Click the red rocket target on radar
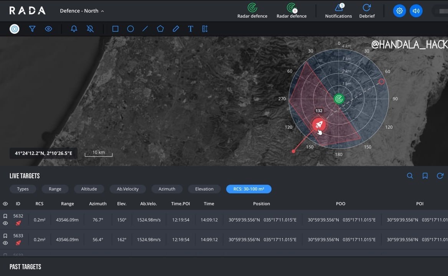448x276 pixels. coord(318,124)
